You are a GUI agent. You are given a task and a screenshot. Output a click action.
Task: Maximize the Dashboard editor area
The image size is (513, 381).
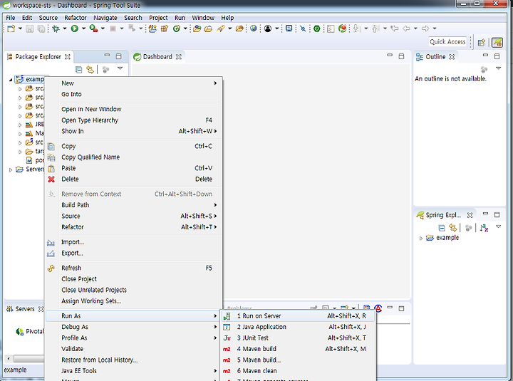tap(401, 56)
